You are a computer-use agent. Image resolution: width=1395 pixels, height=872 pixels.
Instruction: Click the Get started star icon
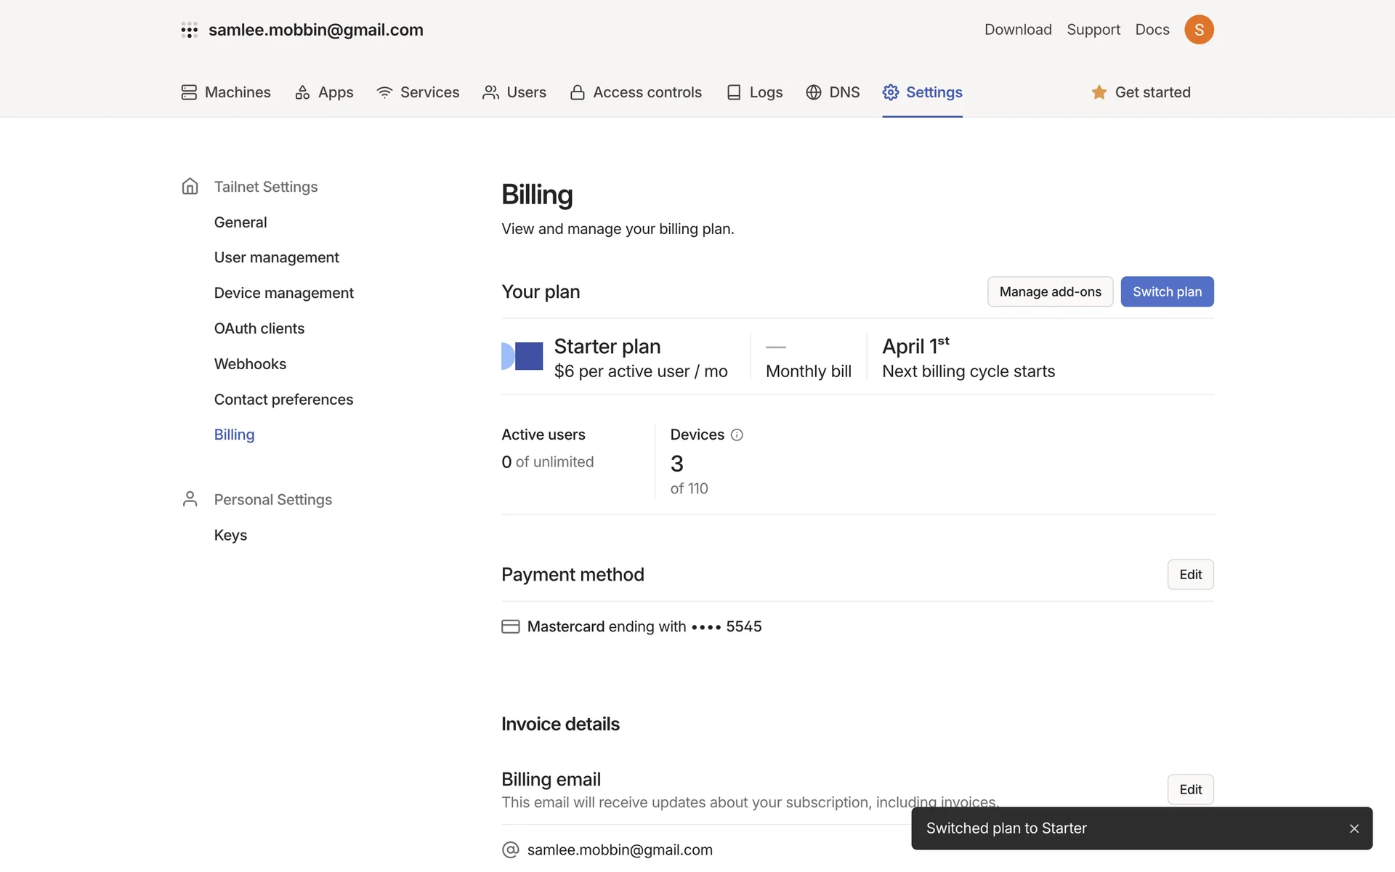1099,92
